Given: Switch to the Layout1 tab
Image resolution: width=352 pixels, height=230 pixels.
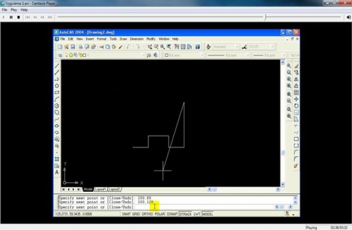Looking at the screenshot, I should [100, 189].
